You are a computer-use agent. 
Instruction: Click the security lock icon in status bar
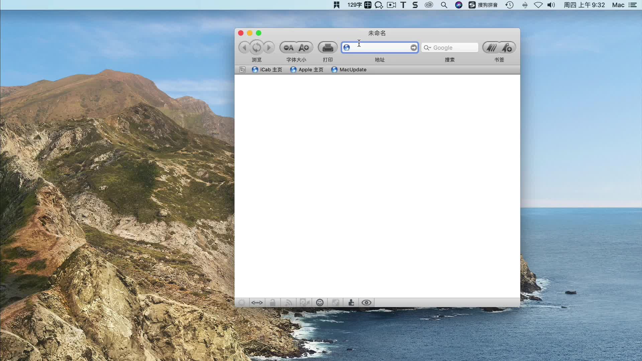273,303
